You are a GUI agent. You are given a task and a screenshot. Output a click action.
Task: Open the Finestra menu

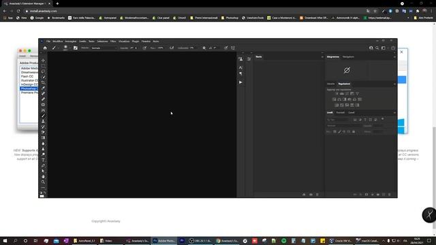point(146,41)
